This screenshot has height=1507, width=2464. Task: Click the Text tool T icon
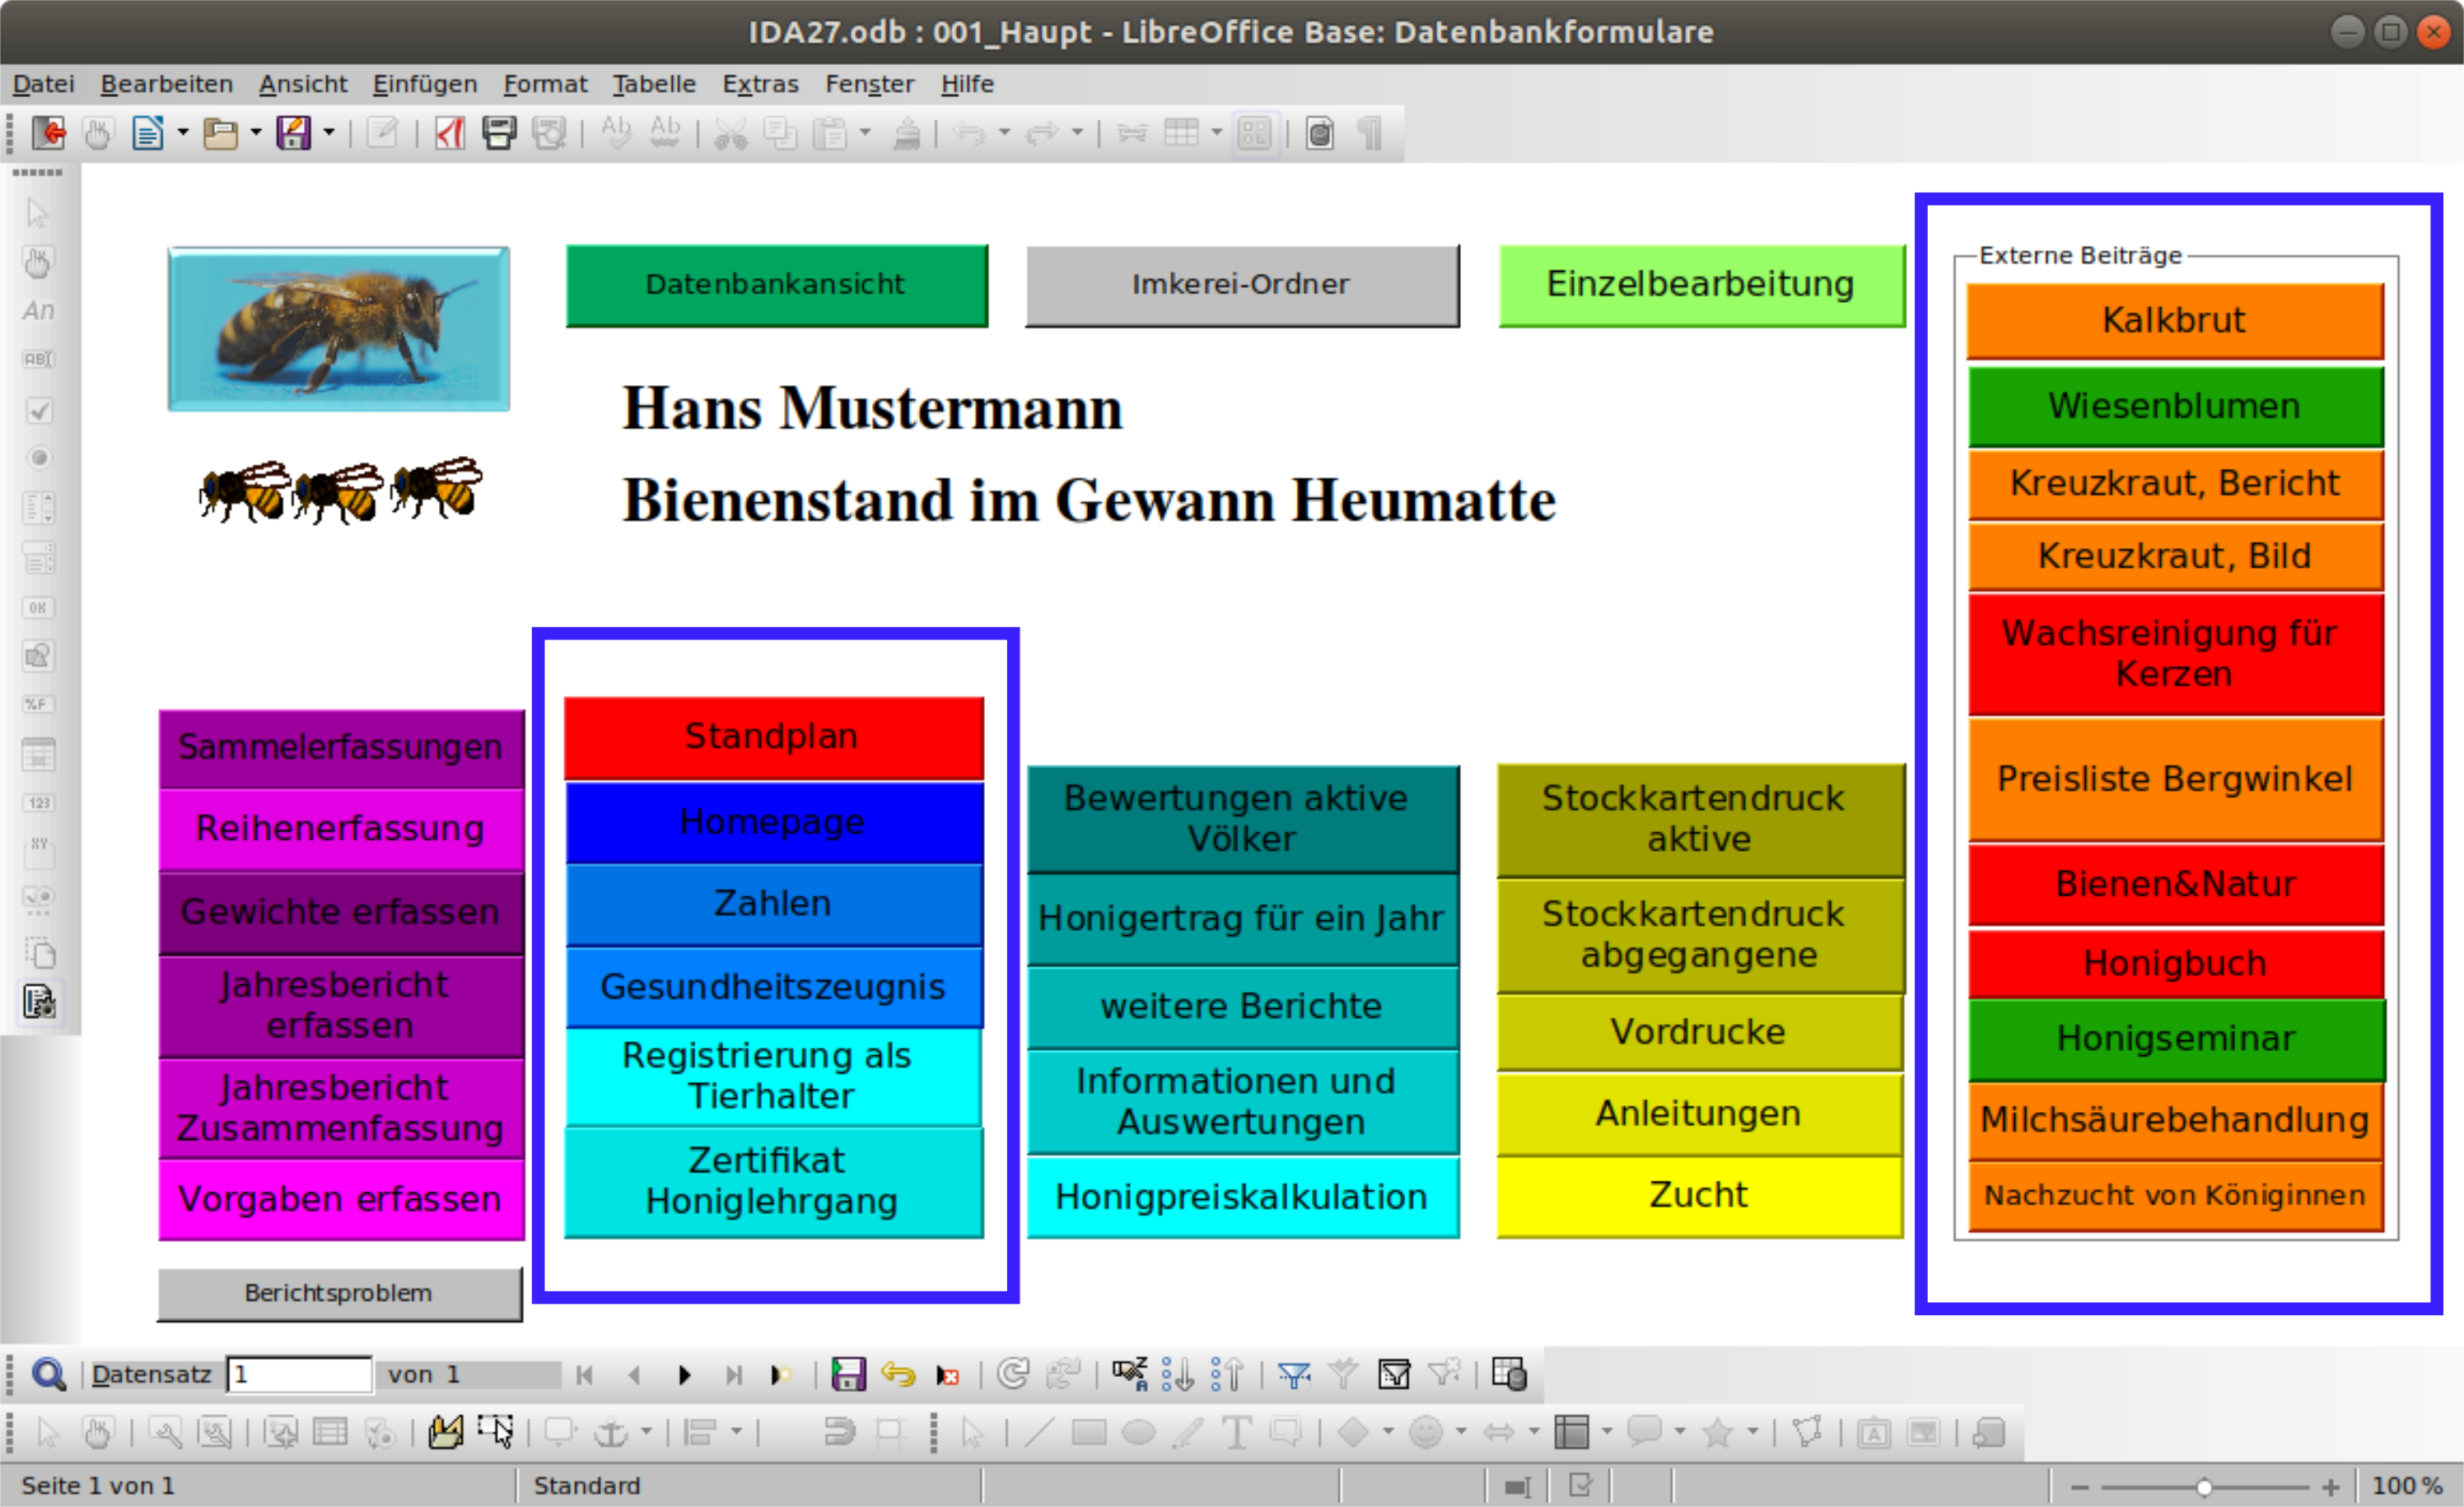coord(1237,1433)
